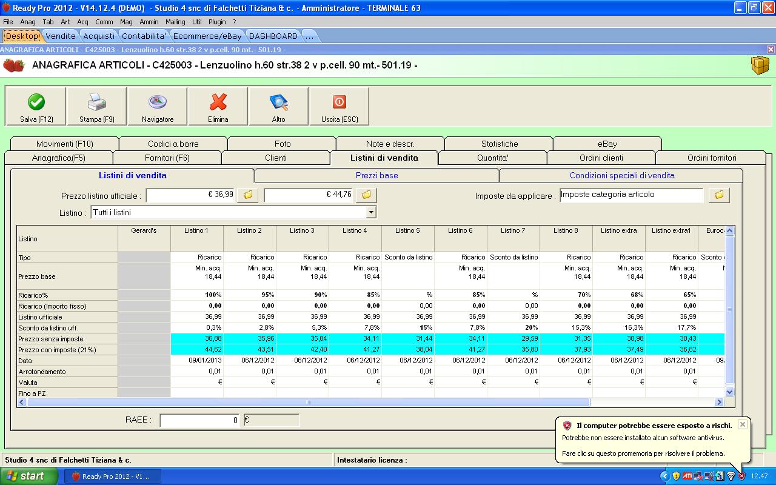Click grid scroll right arrow
This screenshot has height=485, width=776.
(720, 402)
